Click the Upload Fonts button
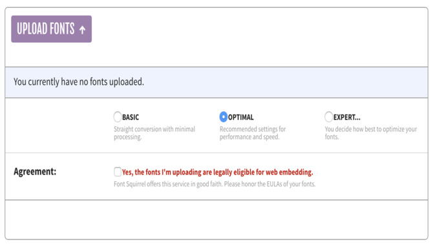The image size is (433, 246). click(x=51, y=29)
